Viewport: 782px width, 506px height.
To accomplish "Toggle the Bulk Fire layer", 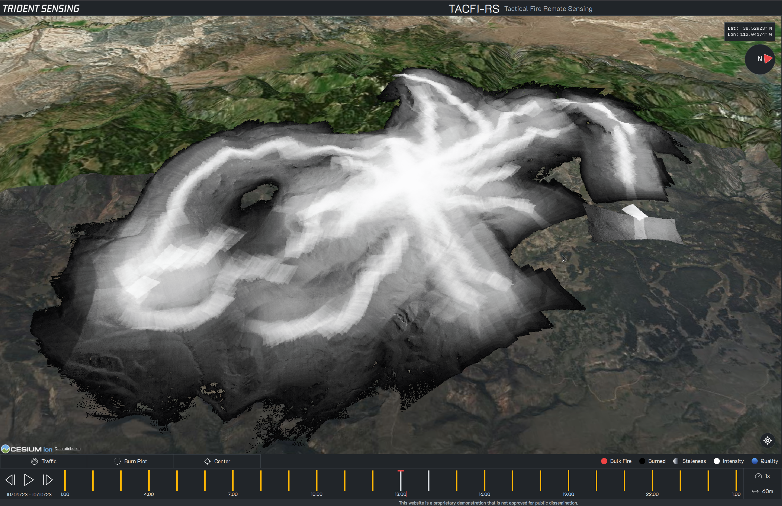I will pyautogui.click(x=616, y=461).
